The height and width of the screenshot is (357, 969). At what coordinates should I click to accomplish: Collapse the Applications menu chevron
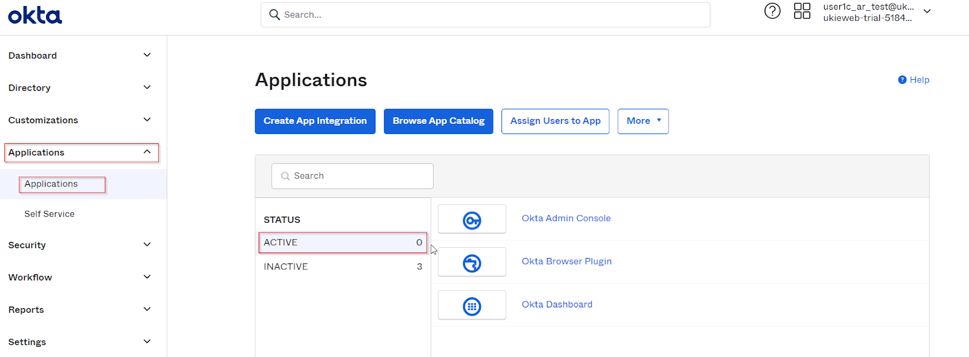(x=147, y=152)
